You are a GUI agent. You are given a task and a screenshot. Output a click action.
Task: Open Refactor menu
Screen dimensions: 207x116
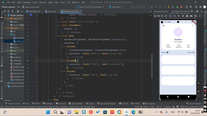43,2
